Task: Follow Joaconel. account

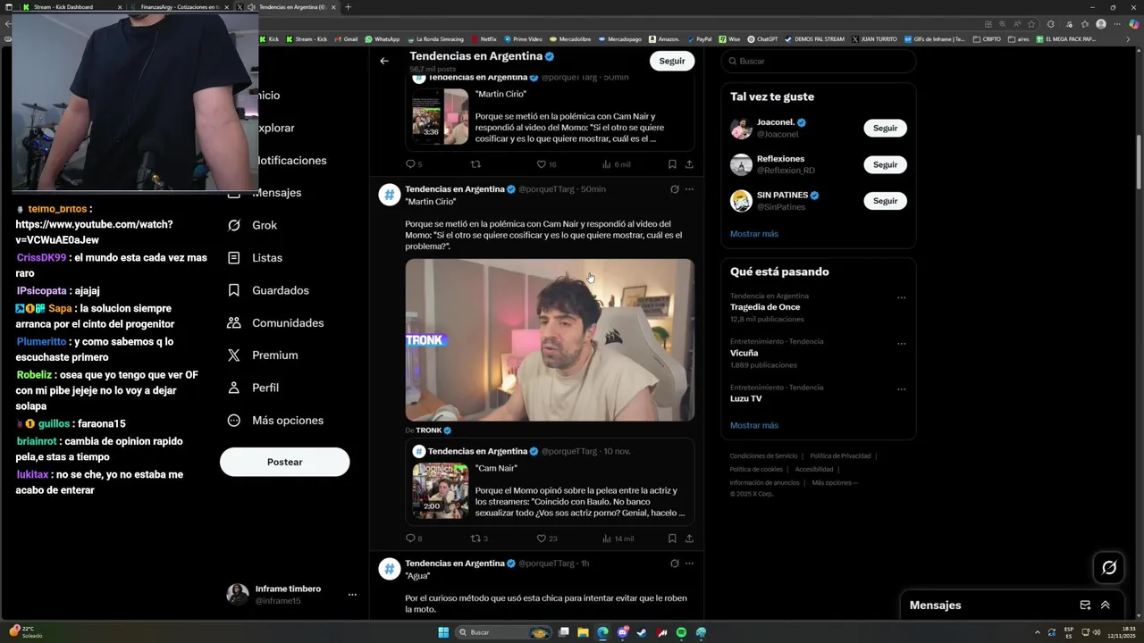Action: (x=885, y=128)
